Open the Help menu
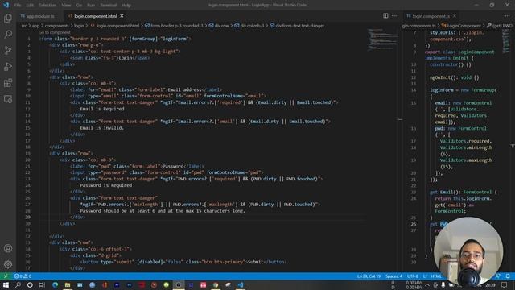This screenshot has height=290, width=515. [126, 6]
